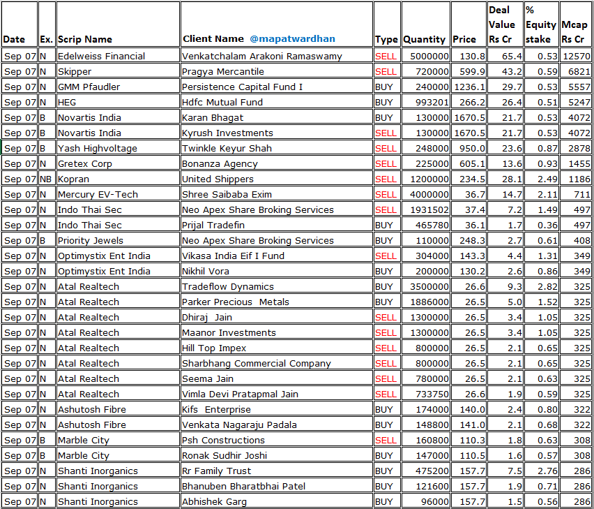594x509 pixels.
Task: Select the Scrip Name column header
Action: 119,24
